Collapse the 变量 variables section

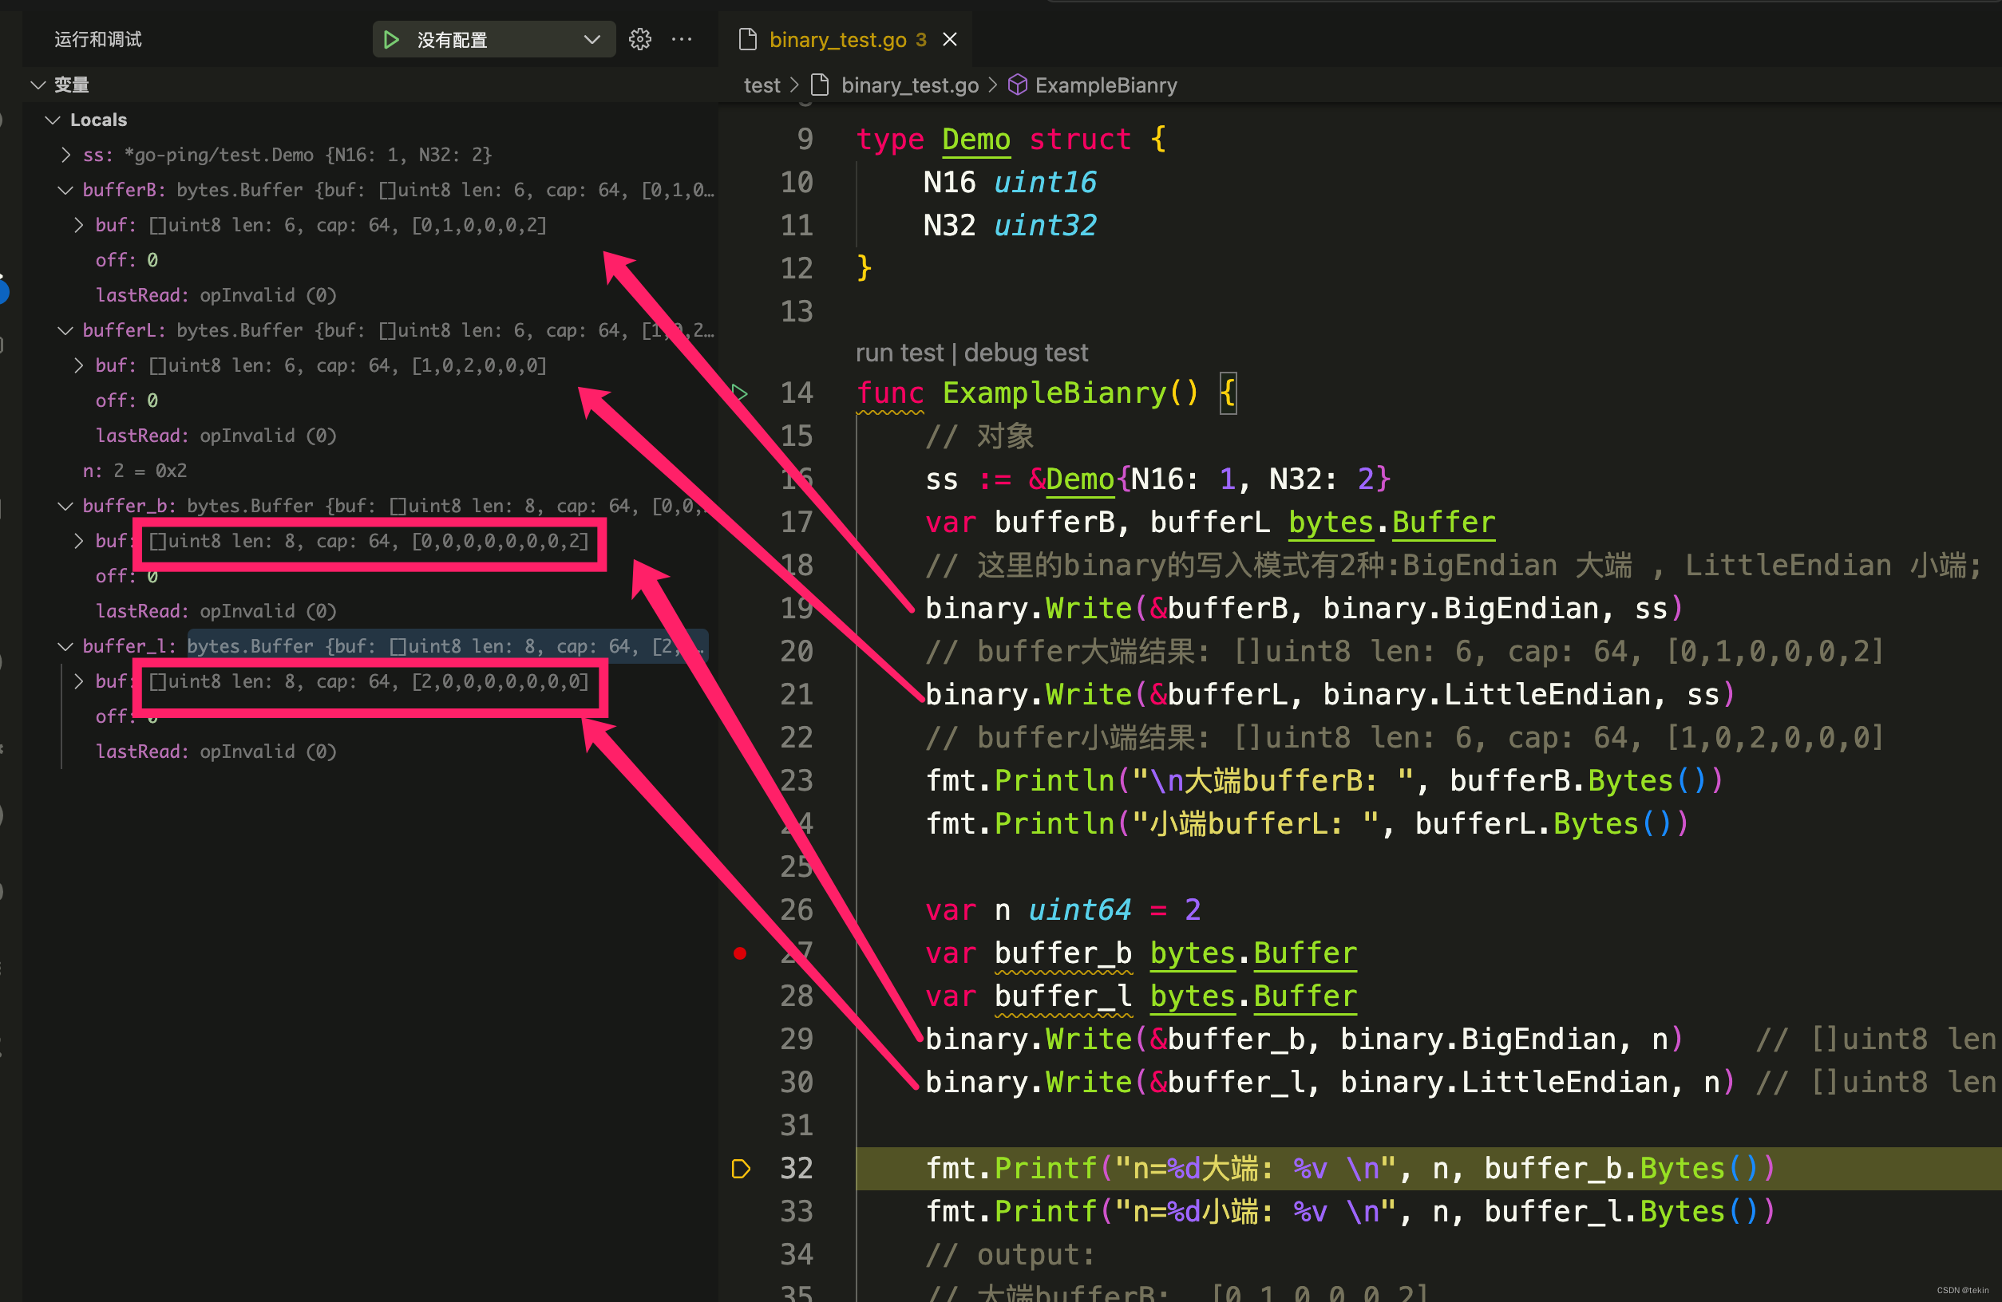tap(38, 85)
